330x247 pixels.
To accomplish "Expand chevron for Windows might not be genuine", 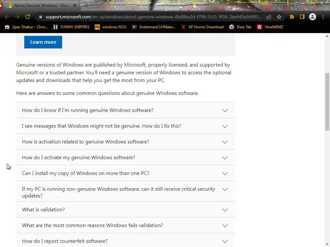I will pyautogui.click(x=225, y=126).
